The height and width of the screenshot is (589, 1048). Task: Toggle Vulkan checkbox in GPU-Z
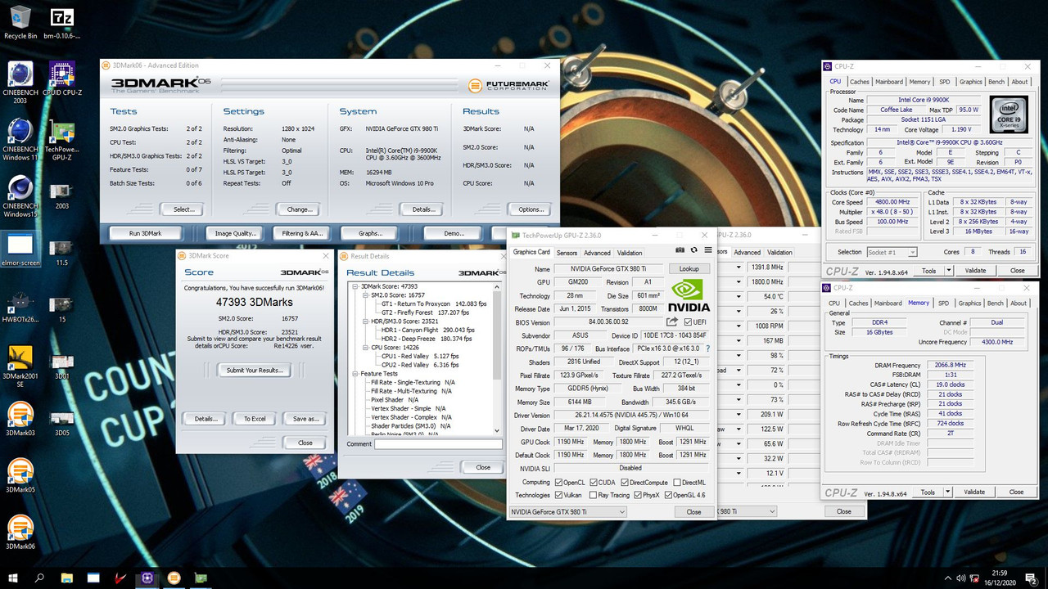click(558, 495)
